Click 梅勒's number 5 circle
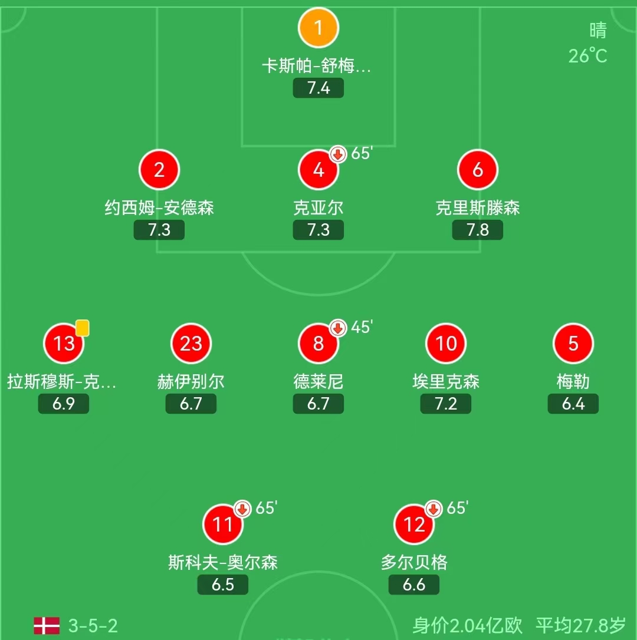Viewport: 637px width, 640px height. point(573,343)
